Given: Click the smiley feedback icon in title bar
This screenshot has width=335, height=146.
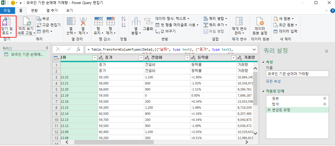Looking at the screenshot, I should [13, 3].
